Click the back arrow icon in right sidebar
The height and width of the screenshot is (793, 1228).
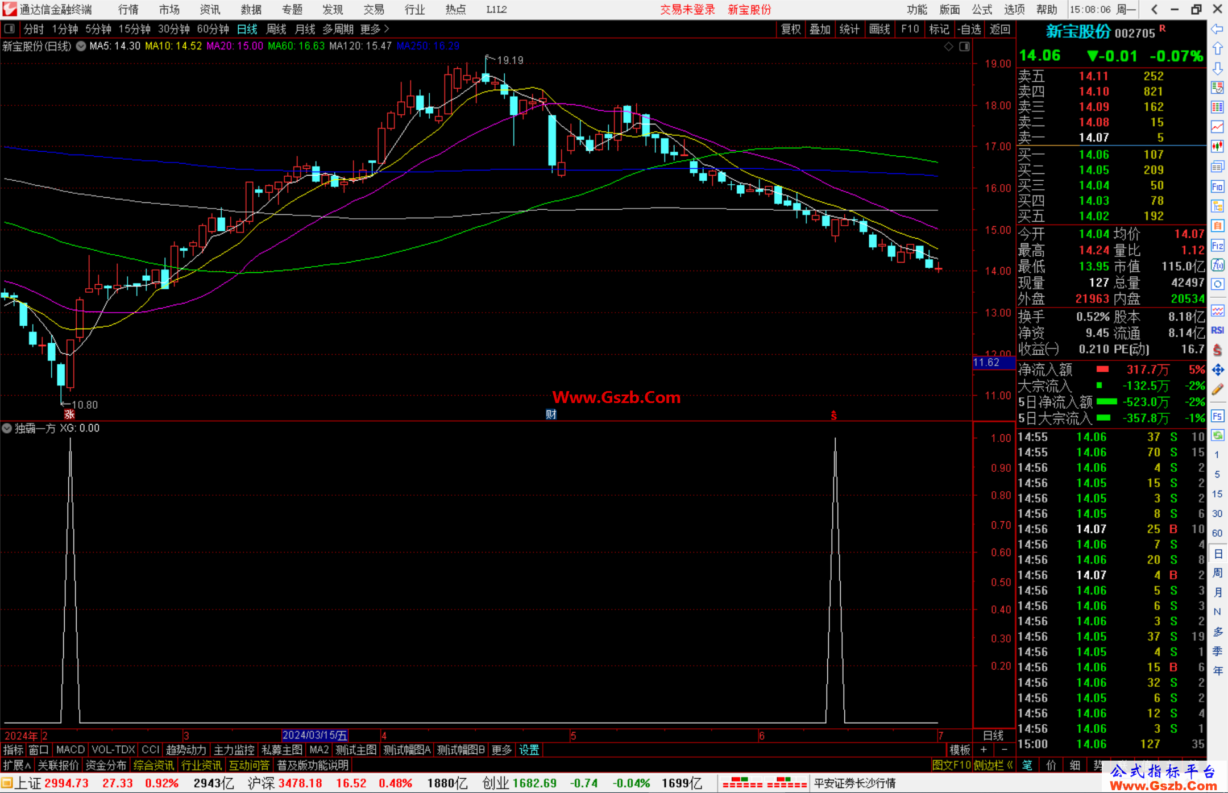[x=1217, y=29]
